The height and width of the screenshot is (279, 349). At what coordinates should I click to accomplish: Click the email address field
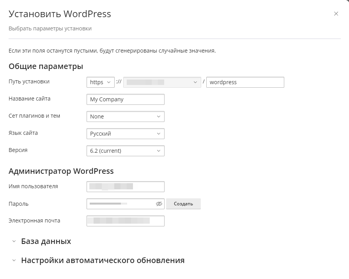click(125, 221)
